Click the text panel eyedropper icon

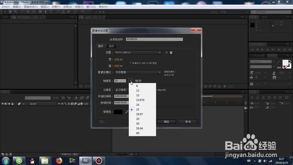click(279, 62)
